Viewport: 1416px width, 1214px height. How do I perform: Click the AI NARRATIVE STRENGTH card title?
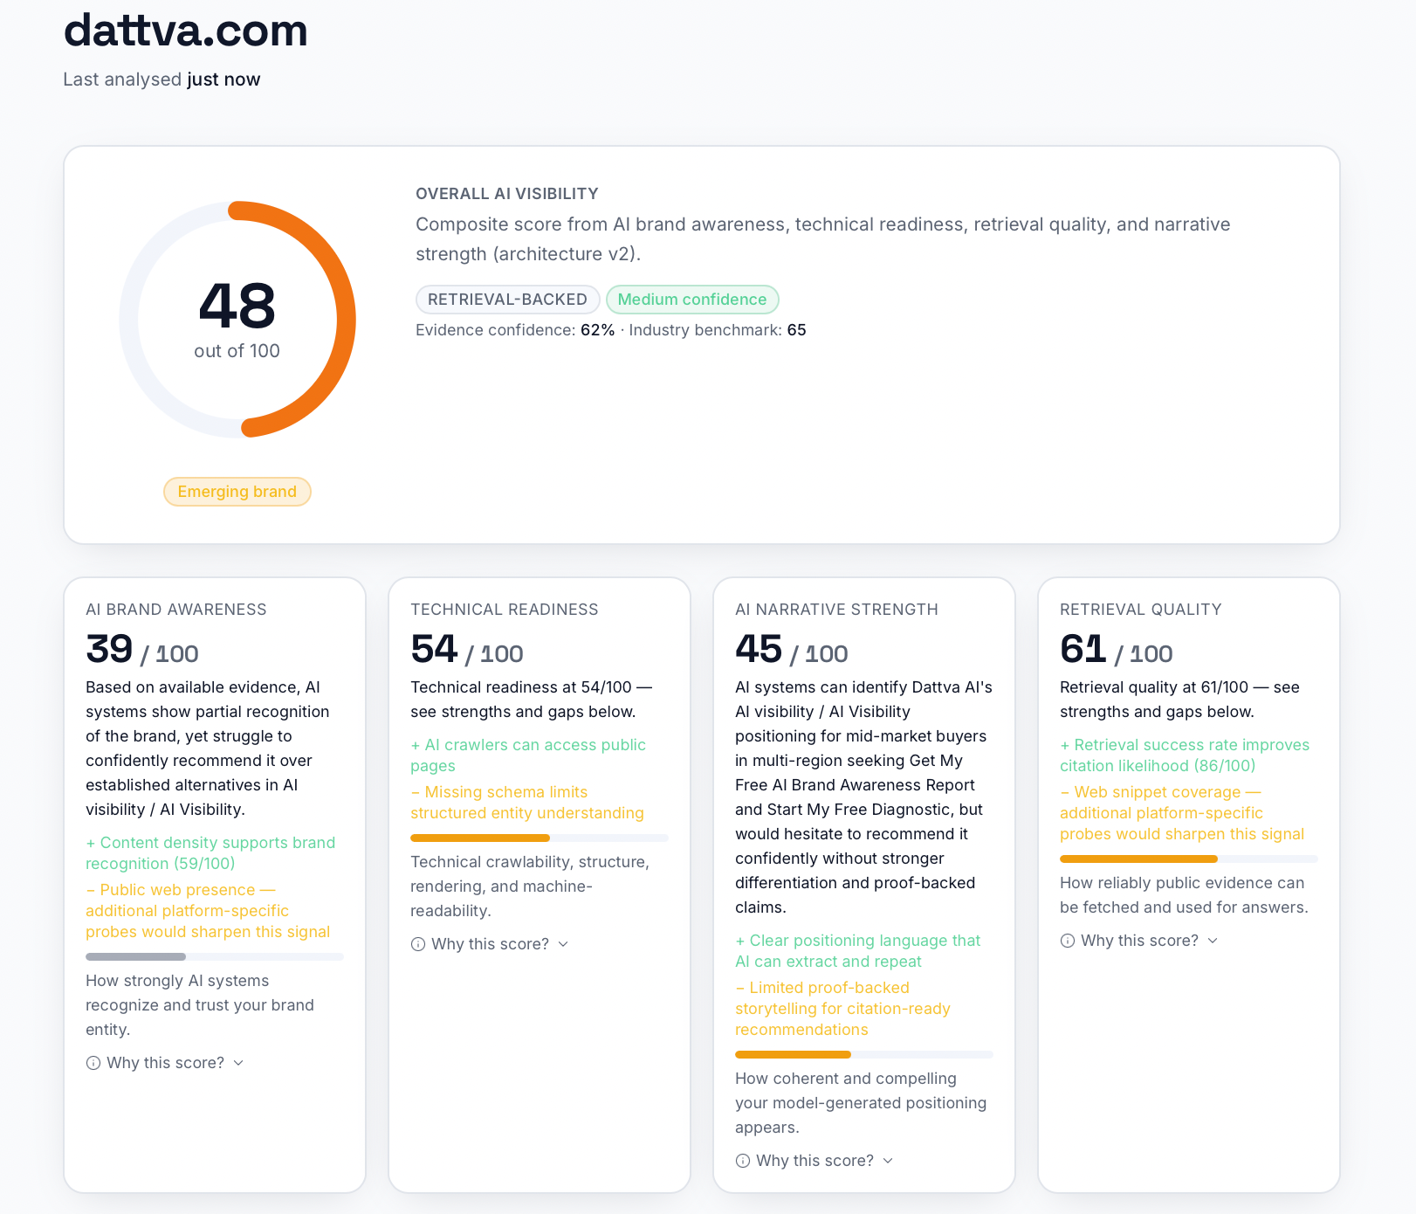836,610
